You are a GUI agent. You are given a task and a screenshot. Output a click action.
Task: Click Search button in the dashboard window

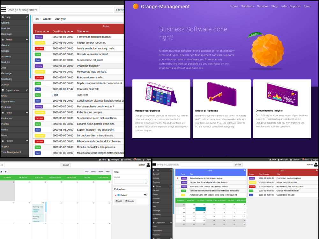pos(238,165)
